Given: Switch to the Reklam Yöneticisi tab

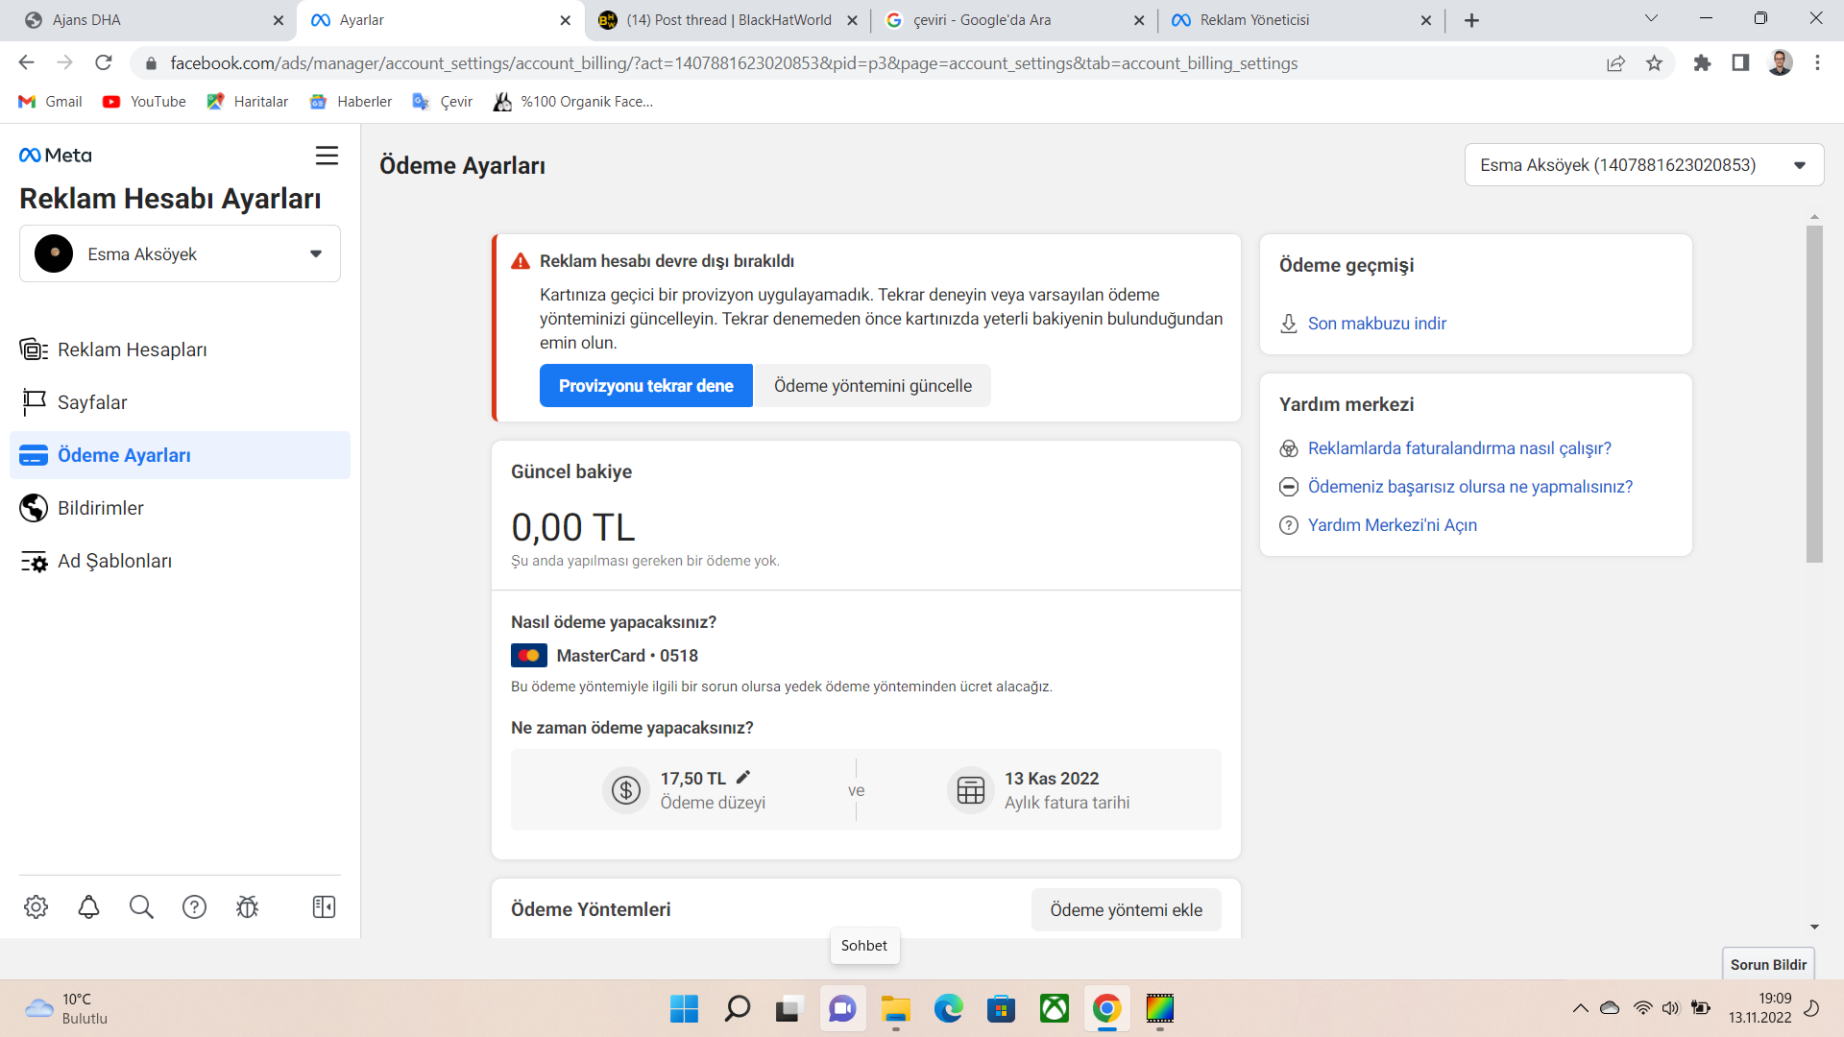Looking at the screenshot, I should point(1300,20).
